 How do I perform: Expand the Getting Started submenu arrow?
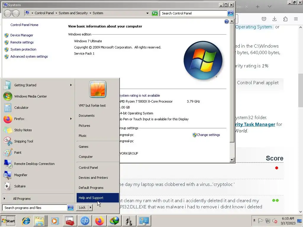[71, 85]
